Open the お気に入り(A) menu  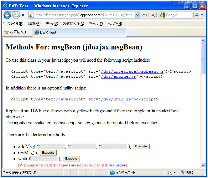[x=74, y=24]
